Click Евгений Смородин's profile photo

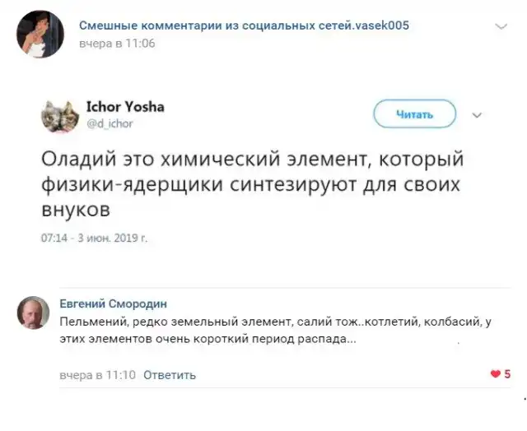click(x=33, y=313)
